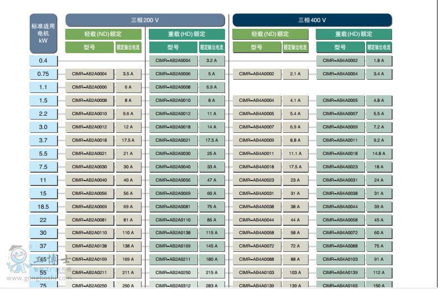Click 重载(HD)额定 header under 三相400 V
The image size is (438, 289).
354,34
